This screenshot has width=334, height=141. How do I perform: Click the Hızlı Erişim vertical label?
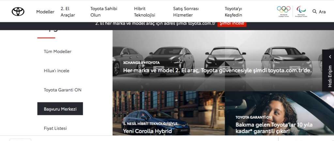330,76
